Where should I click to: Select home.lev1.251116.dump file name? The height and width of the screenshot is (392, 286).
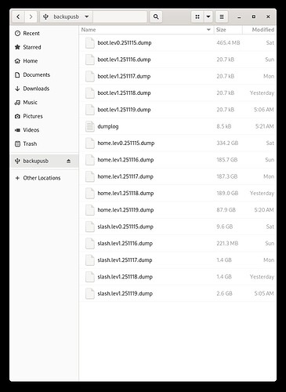click(x=125, y=160)
